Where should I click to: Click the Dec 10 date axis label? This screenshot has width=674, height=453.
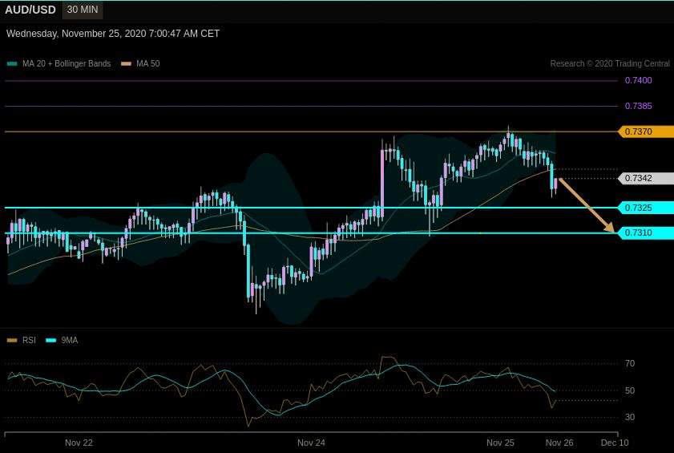[x=615, y=443]
